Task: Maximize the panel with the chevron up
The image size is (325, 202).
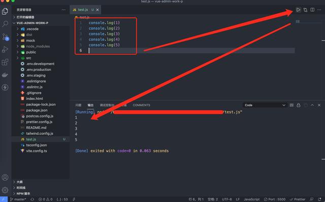Action: [312, 105]
